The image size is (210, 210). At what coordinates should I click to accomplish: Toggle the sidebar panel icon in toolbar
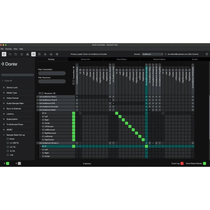coord(4,54)
